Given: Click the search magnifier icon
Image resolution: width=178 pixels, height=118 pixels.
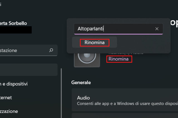Looking at the screenshot, I should point(51,50).
